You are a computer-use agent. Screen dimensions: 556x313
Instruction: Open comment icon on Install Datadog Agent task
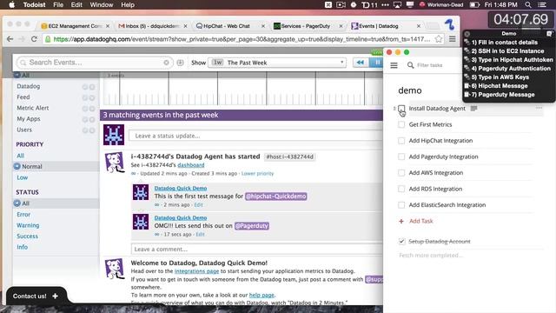tap(473, 108)
